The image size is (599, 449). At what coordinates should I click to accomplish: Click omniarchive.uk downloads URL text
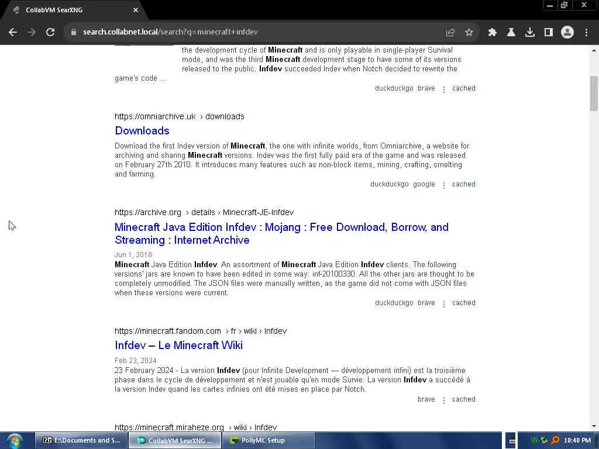[x=179, y=116]
